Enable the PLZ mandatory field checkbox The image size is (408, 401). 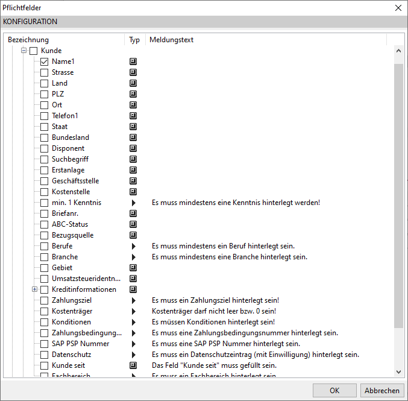point(44,94)
